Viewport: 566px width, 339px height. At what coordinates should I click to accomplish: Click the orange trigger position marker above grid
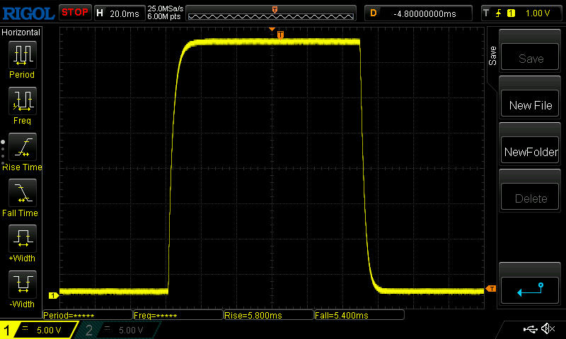(280, 35)
